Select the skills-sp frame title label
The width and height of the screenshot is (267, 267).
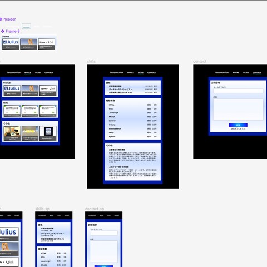click(42, 209)
